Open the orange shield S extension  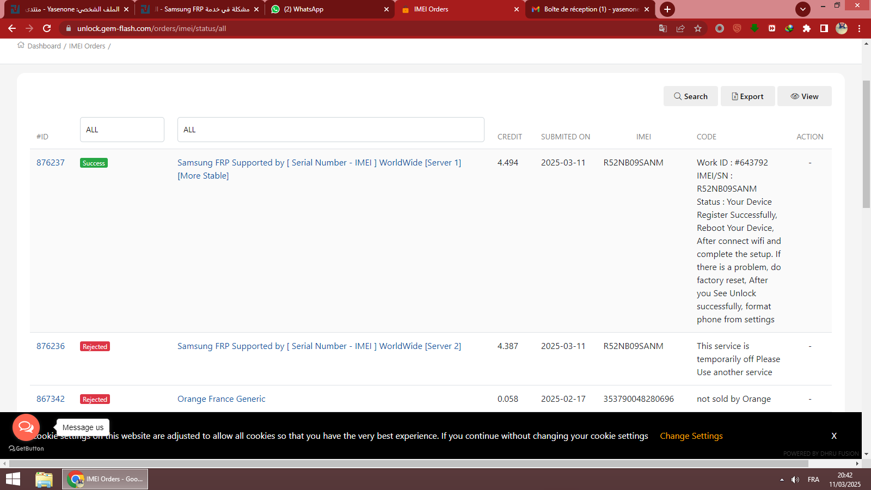click(737, 28)
